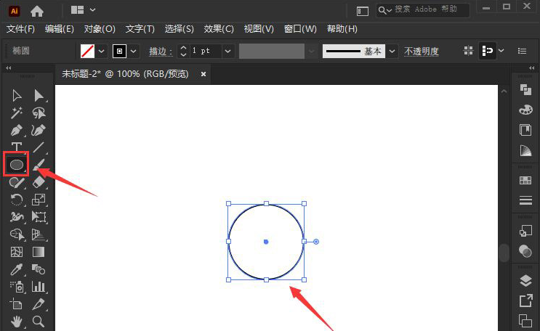
Task: Expand the workspace switcher dropdown
Action: tap(92, 10)
